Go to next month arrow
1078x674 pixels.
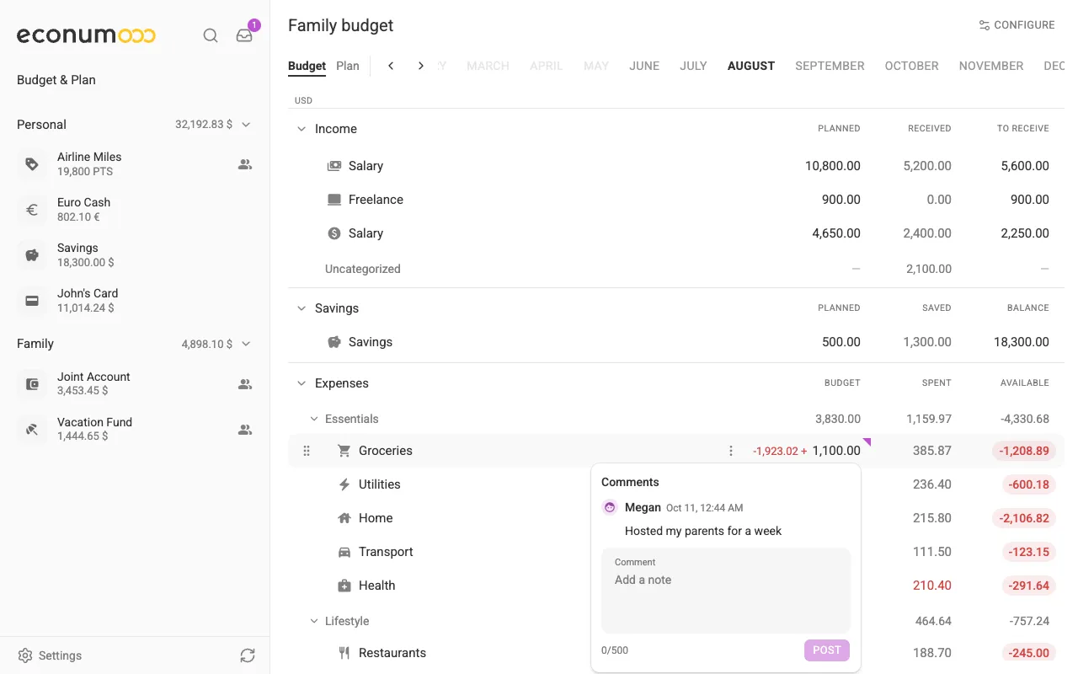pos(421,66)
